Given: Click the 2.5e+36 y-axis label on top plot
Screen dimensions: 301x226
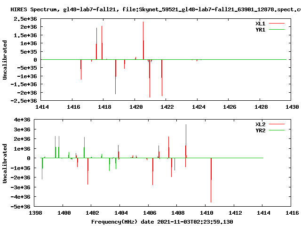Looking at the screenshot, I should tap(25, 19).
